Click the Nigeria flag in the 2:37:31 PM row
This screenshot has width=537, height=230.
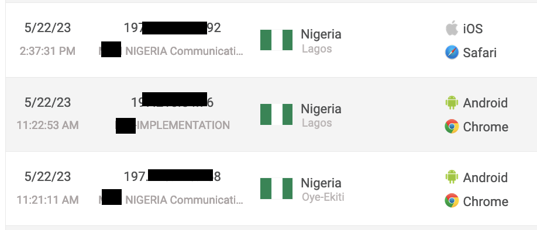(276, 40)
